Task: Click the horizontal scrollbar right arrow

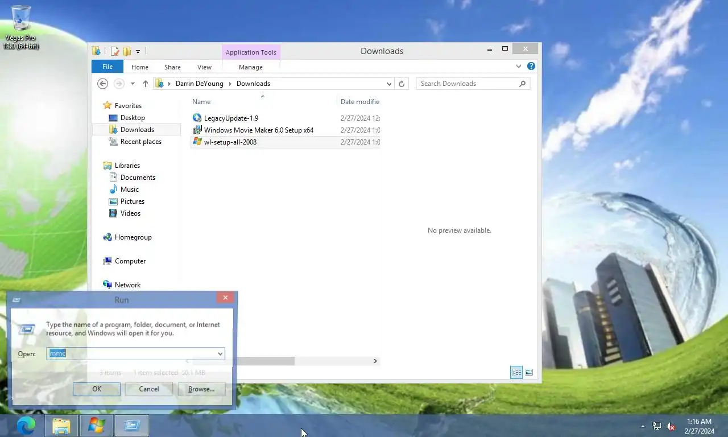Action: click(375, 361)
